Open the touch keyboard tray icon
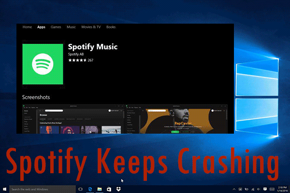 coord(272,189)
